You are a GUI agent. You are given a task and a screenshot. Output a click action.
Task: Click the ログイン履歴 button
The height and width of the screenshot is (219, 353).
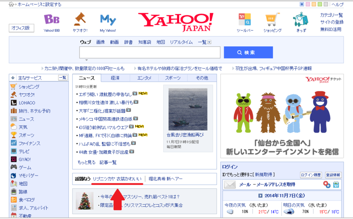pyautogui.click(x=311, y=175)
